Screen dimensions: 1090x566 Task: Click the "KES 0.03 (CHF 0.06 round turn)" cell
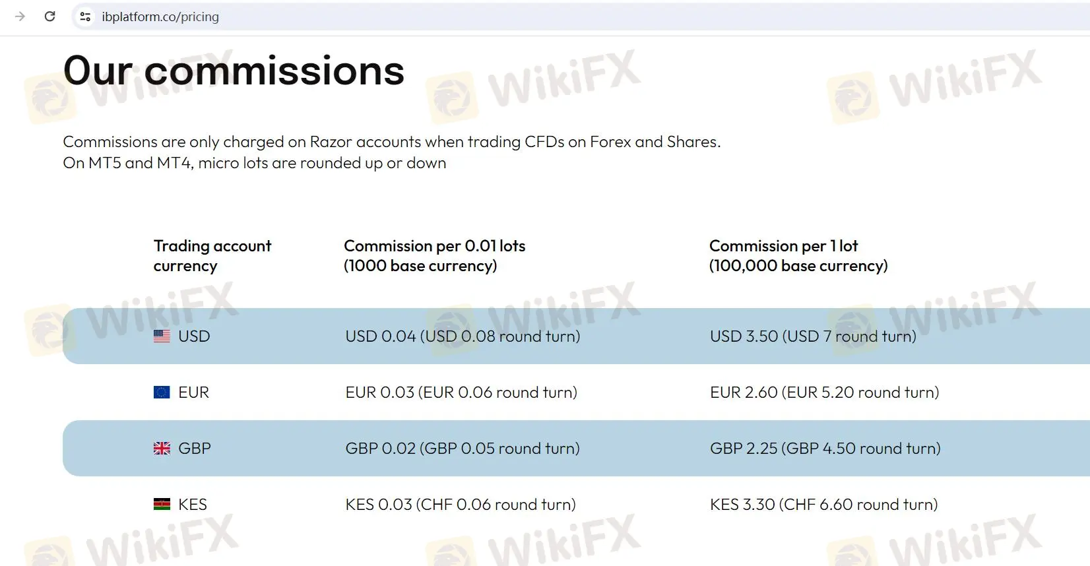(461, 505)
